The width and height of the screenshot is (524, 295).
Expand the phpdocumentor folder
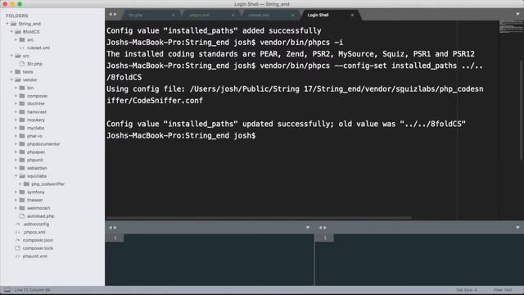tap(16, 144)
